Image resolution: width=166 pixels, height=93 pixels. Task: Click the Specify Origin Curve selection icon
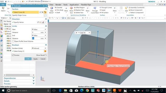click(45, 15)
